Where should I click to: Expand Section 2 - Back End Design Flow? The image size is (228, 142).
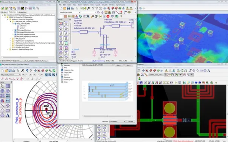[x=8, y=49]
